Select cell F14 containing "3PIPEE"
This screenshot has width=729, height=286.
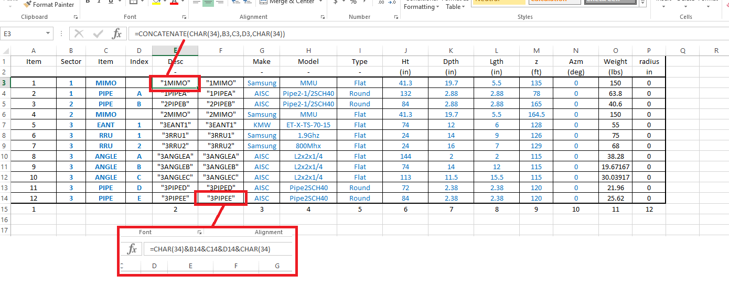tap(221, 198)
